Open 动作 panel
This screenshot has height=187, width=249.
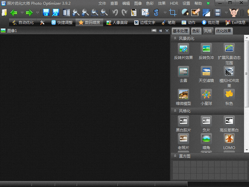(188, 23)
